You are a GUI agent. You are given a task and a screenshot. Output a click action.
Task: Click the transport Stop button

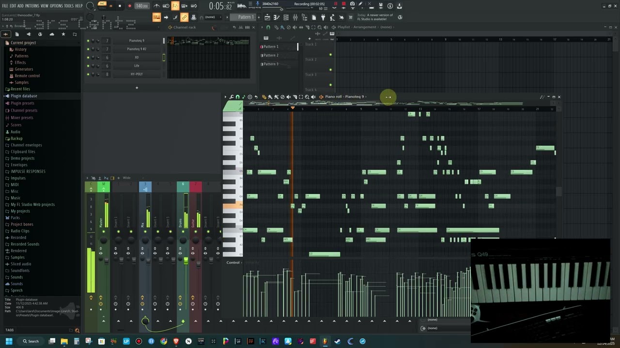click(x=120, y=6)
